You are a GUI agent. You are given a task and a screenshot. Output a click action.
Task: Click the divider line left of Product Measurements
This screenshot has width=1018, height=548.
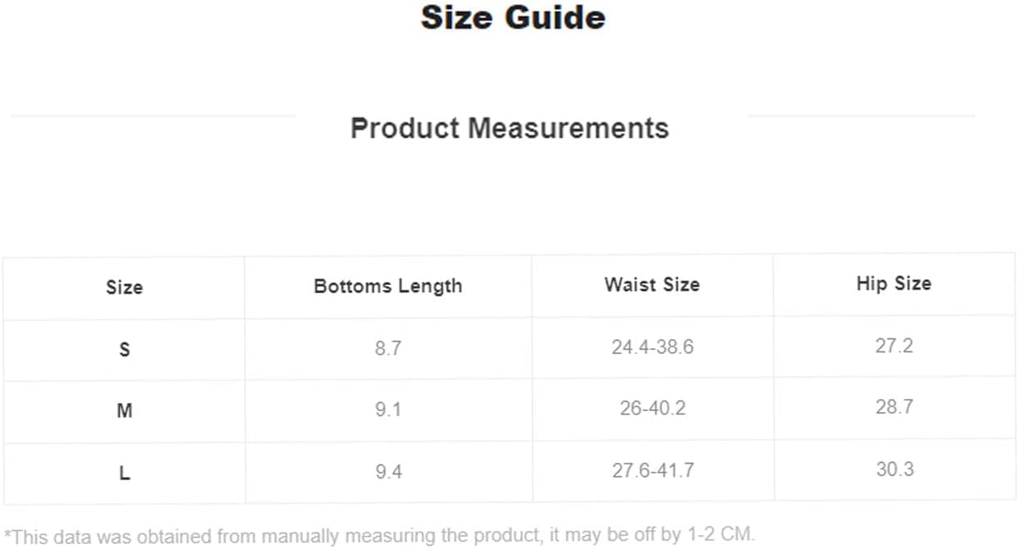(153, 116)
